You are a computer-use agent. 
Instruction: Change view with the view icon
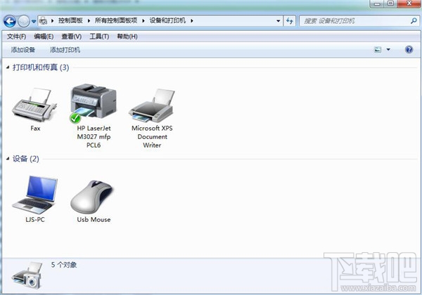click(x=378, y=49)
